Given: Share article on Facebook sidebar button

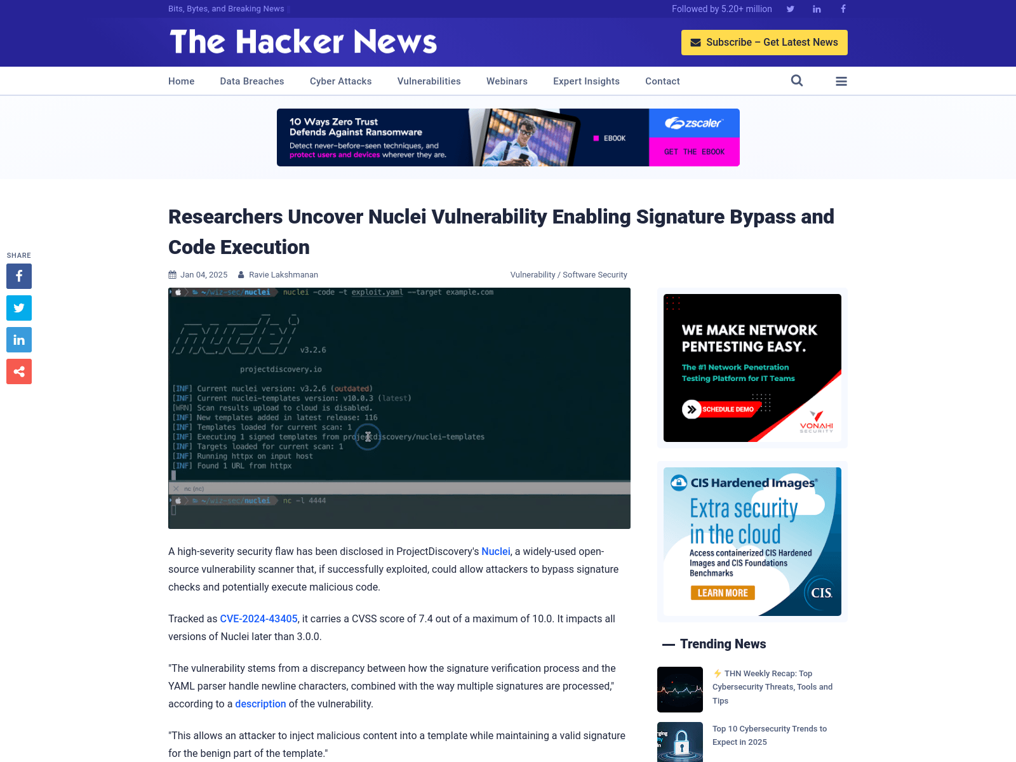Looking at the screenshot, I should 19,276.
